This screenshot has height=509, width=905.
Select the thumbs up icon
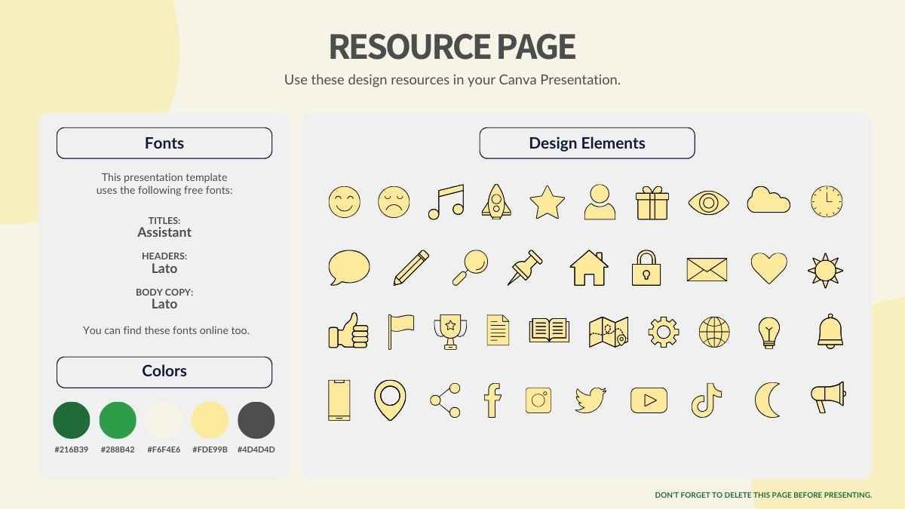pyautogui.click(x=348, y=331)
